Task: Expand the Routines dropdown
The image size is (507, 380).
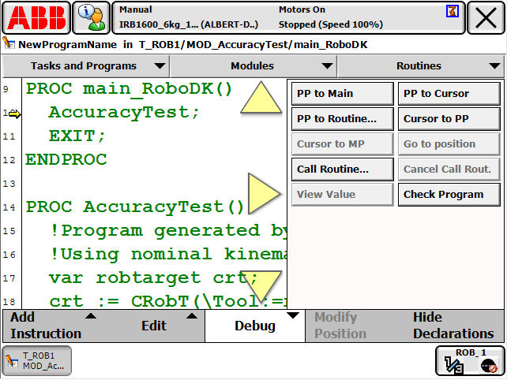Action: click(x=421, y=66)
